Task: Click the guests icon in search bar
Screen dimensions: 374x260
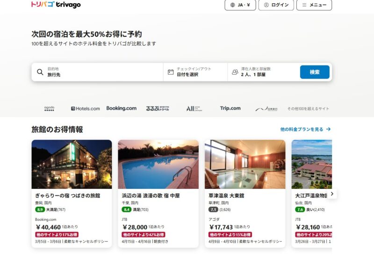Action: [x=235, y=72]
